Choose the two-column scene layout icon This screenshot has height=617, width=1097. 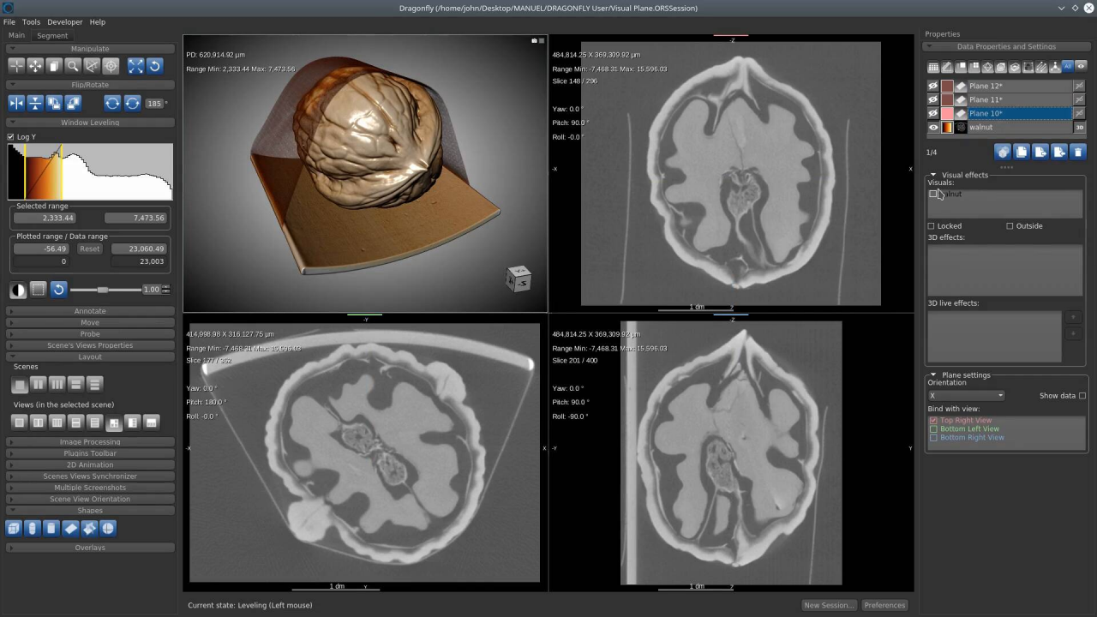tap(39, 385)
